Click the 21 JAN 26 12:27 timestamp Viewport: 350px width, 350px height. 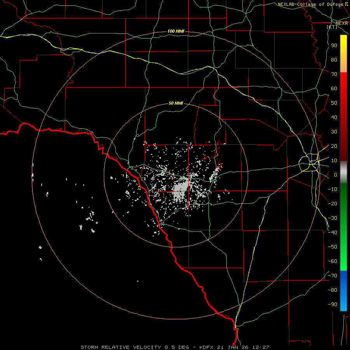click(243, 347)
